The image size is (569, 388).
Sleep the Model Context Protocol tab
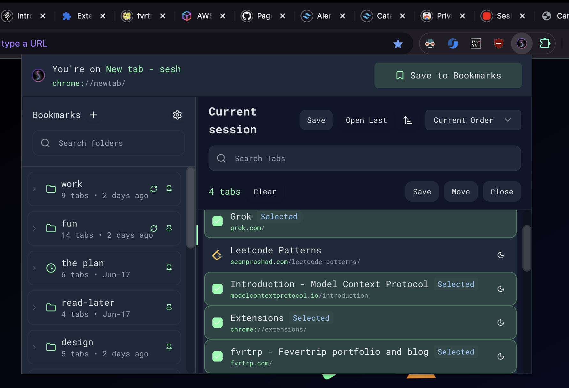tap(501, 289)
